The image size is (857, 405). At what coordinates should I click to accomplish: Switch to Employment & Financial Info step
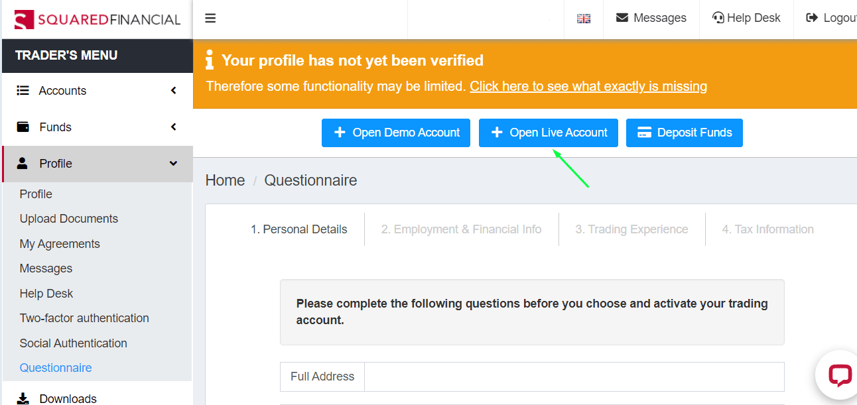[x=461, y=229]
